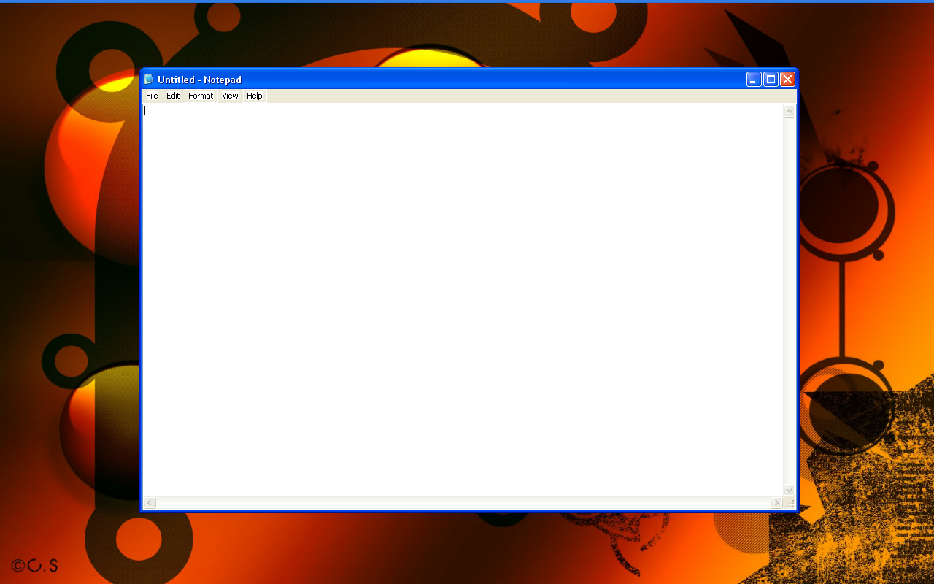
Task: Click the Untitled - Notepad title bar
Action: [438, 79]
